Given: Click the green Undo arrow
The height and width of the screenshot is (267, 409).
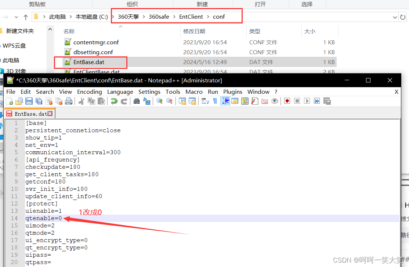Looking at the screenshot, I should tap(114, 101).
